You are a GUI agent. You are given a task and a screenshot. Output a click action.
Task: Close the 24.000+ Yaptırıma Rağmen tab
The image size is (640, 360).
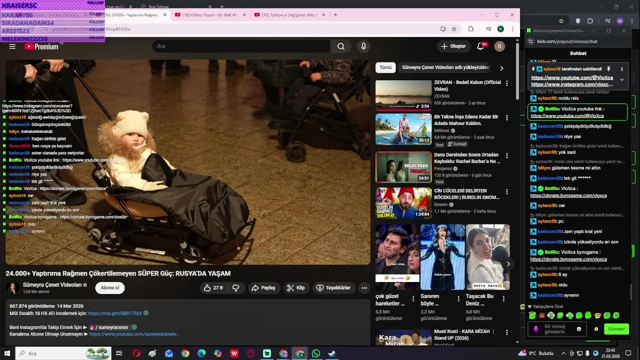[165, 15]
